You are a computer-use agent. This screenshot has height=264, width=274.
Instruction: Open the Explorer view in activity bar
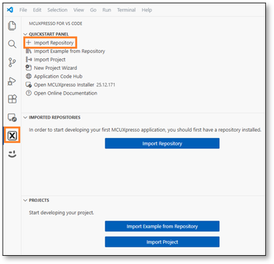tap(12, 25)
